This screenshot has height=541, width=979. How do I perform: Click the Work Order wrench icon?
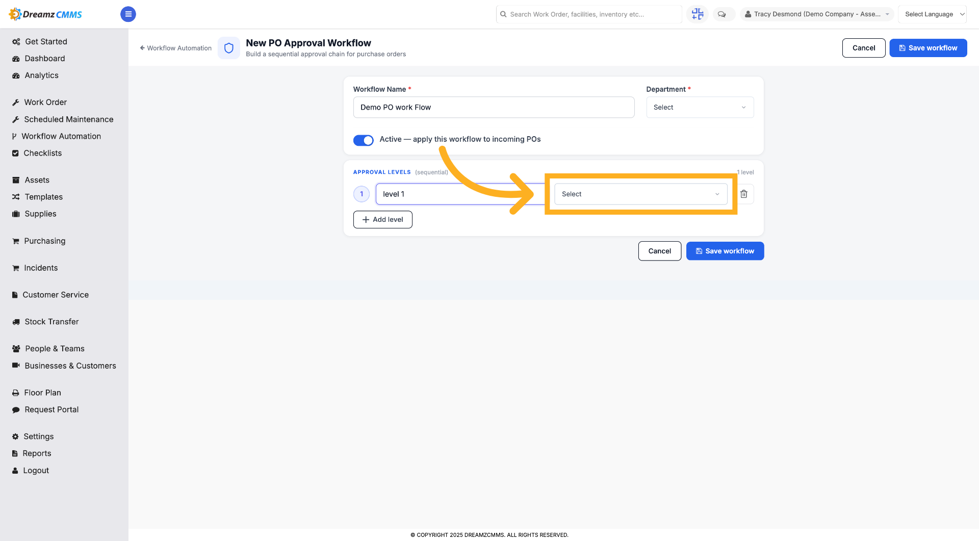[16, 102]
